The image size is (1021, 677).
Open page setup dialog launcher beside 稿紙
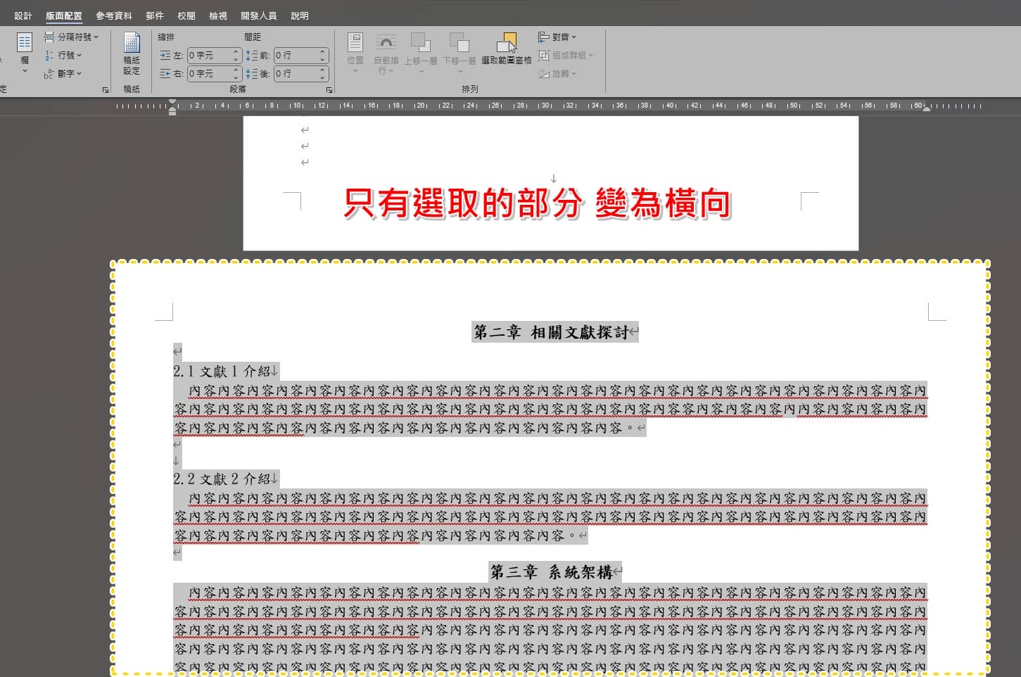coord(106,90)
